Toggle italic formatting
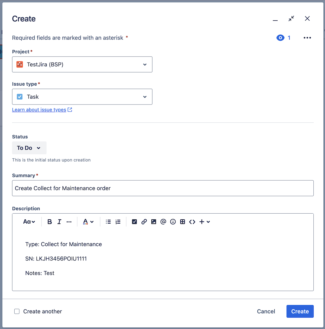Viewport: 325px width, 329px height. 59,221
